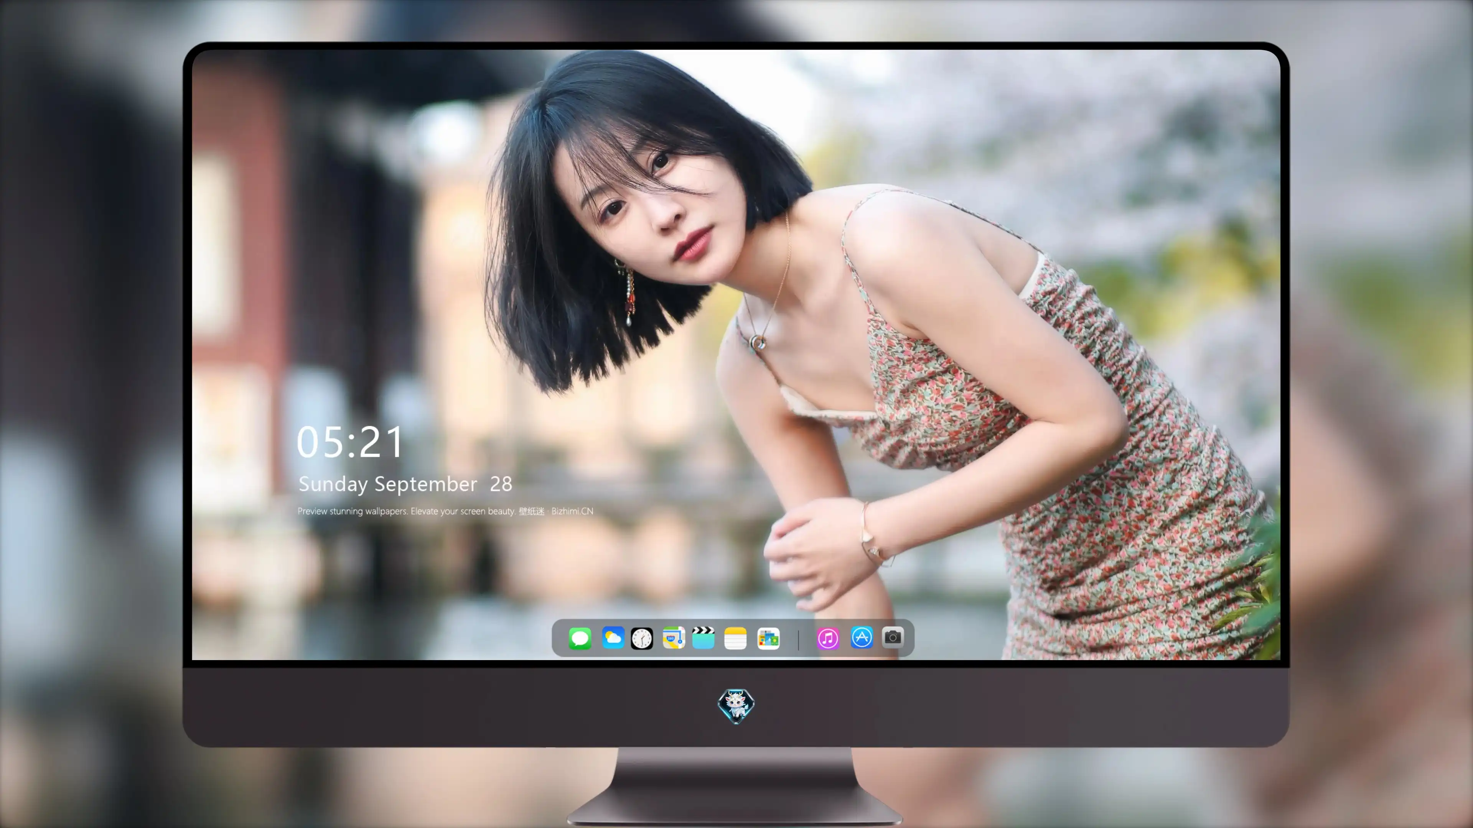This screenshot has height=828, width=1473.
Task: Click the Sunday September 28 date text
Action: click(405, 484)
